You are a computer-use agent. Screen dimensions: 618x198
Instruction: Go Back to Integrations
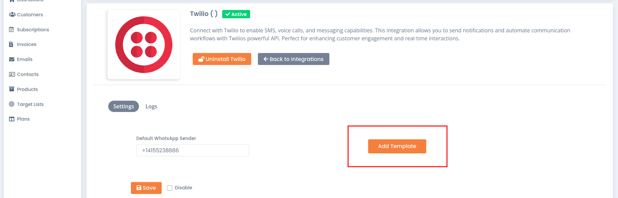pos(294,59)
